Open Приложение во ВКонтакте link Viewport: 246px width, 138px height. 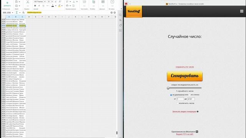tap(183, 132)
